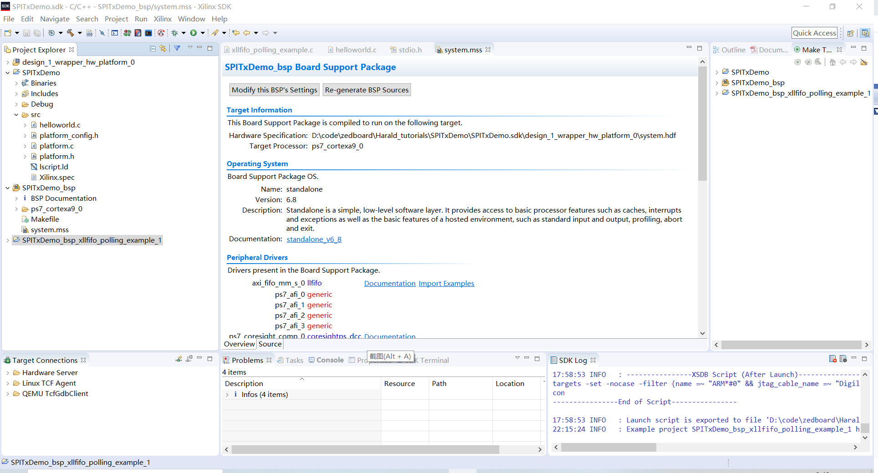The height and width of the screenshot is (473, 878).
Task: Click the SDK Log horizontal scrollbar thumb
Action: point(609,448)
